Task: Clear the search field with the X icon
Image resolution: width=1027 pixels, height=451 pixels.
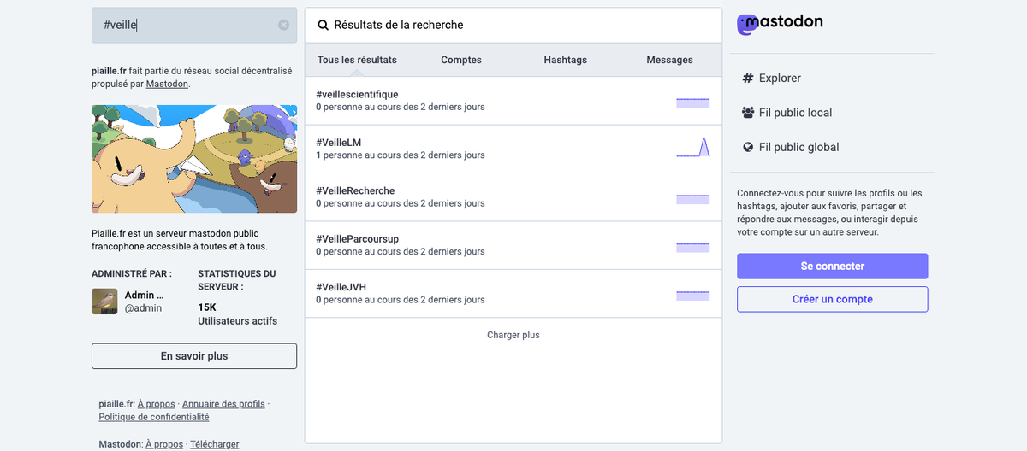Action: tap(283, 26)
